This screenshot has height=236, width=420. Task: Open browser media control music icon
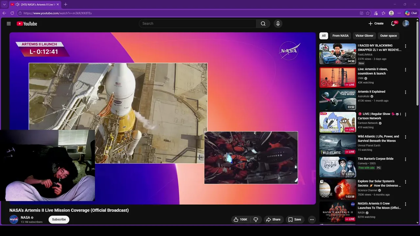point(376,13)
